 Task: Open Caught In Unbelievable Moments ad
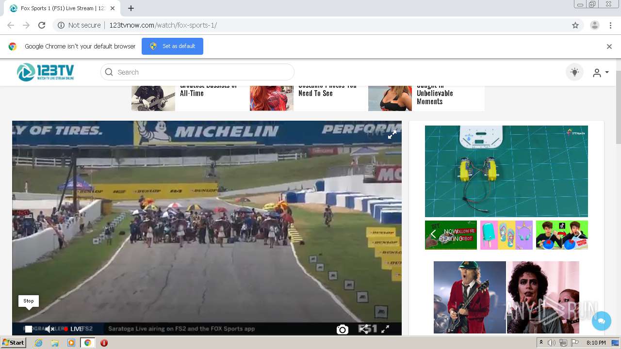(x=435, y=94)
